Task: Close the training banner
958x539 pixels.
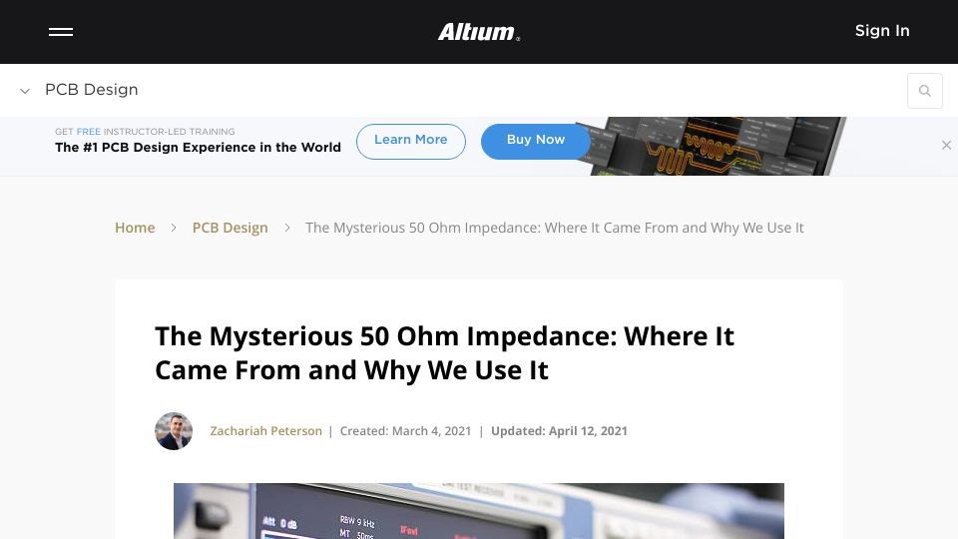Action: 946,145
